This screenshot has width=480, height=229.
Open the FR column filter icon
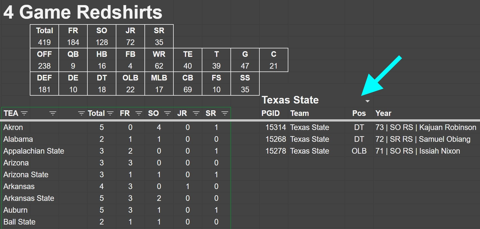[139, 113]
